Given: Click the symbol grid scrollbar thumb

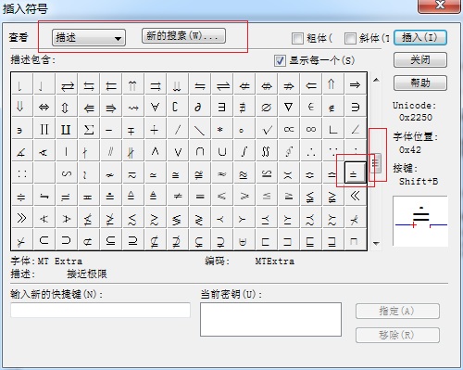Looking at the screenshot, I should click(376, 163).
